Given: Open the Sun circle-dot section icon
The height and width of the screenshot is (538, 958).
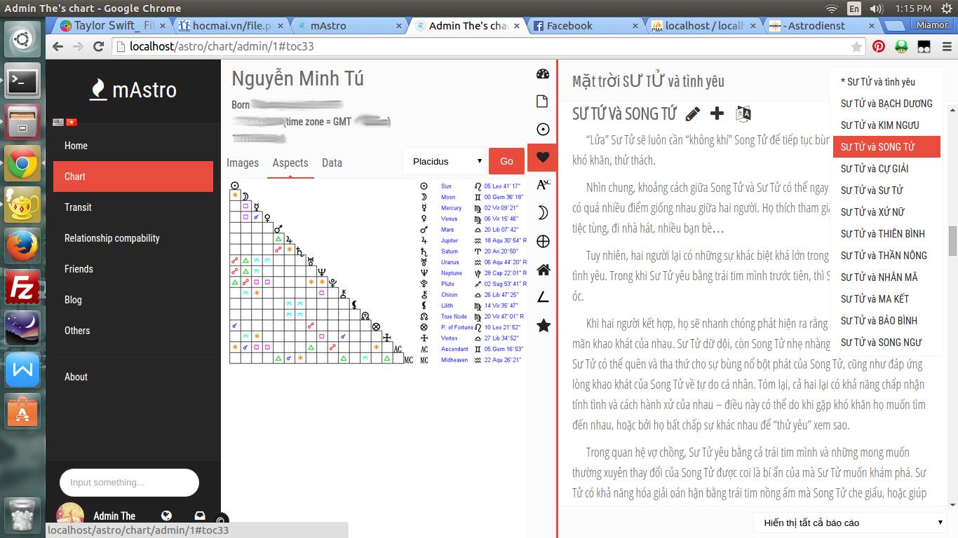Looking at the screenshot, I should pos(542,130).
